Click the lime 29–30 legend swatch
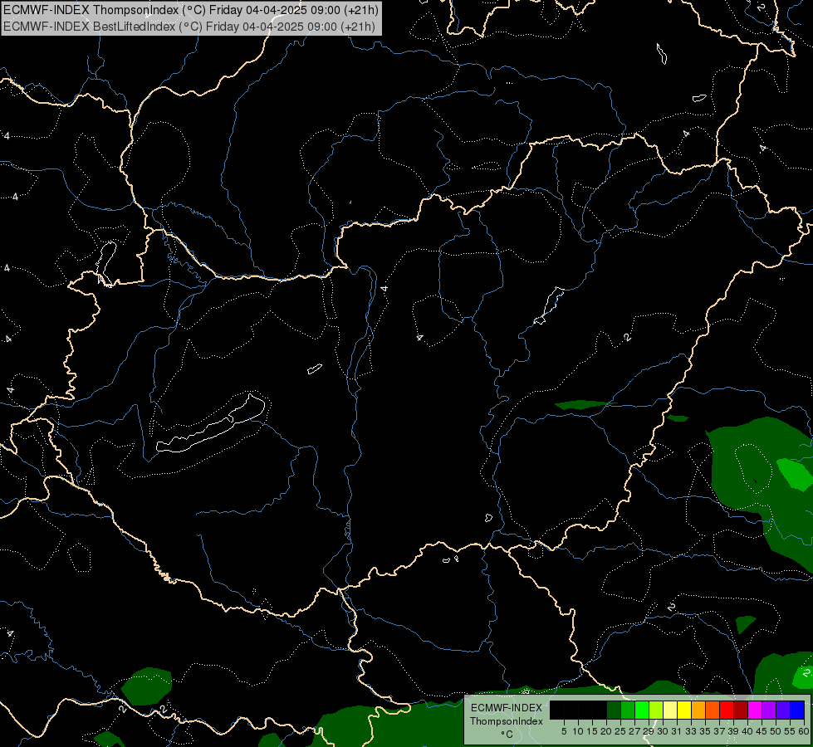Screen dimensions: 813x747 (x=656, y=710)
